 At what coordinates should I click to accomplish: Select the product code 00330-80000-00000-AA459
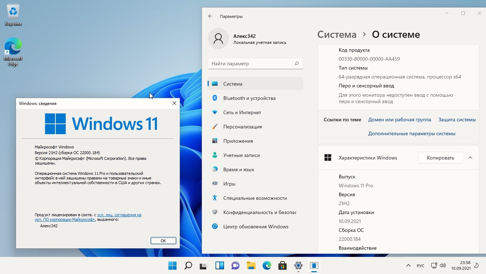click(369, 59)
